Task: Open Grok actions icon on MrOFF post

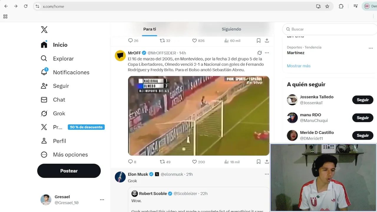Action: point(259,53)
